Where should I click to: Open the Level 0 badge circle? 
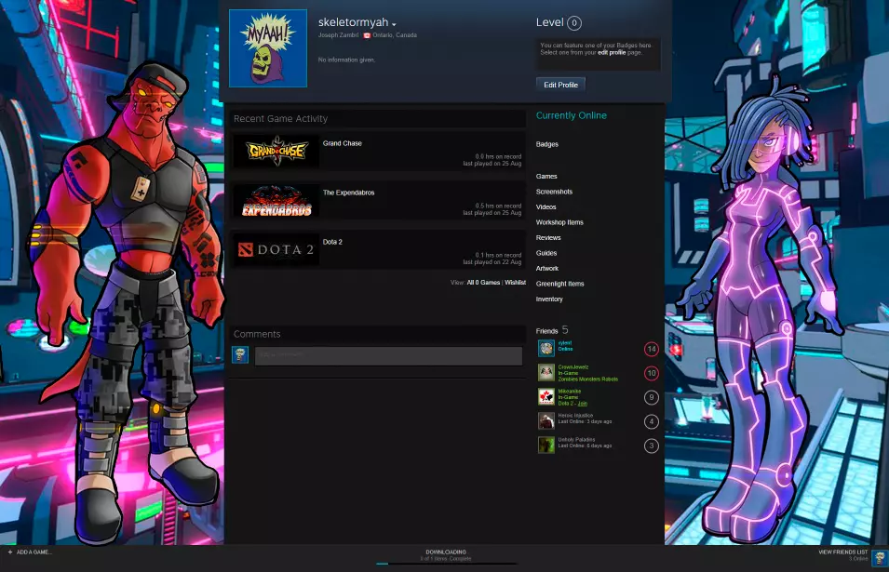573,23
